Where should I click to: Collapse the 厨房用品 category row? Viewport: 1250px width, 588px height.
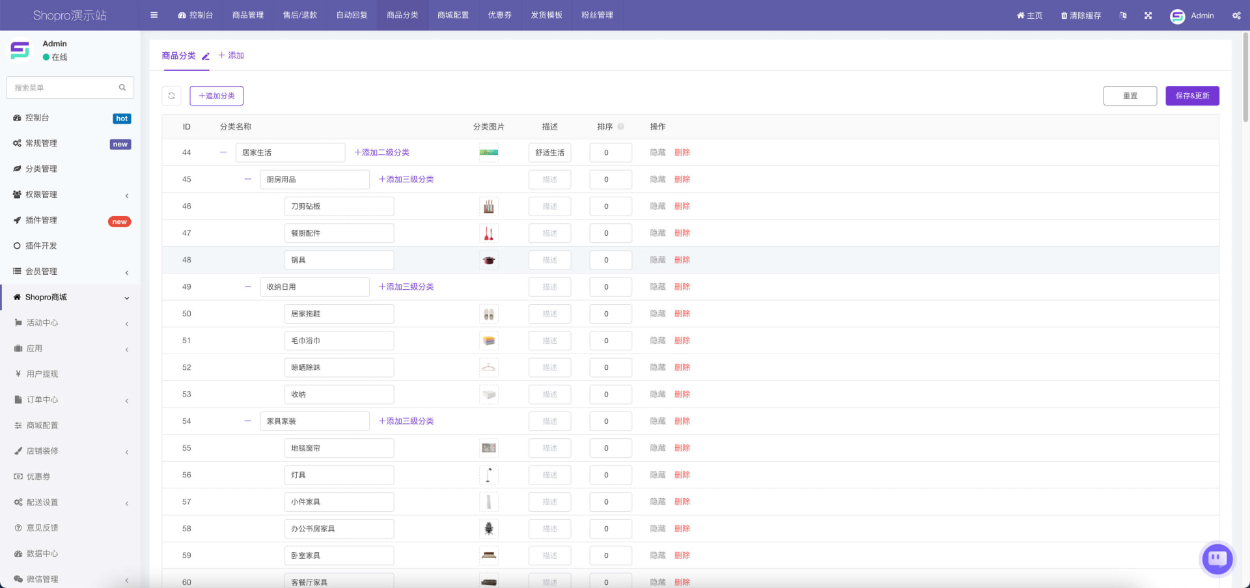[x=247, y=179]
